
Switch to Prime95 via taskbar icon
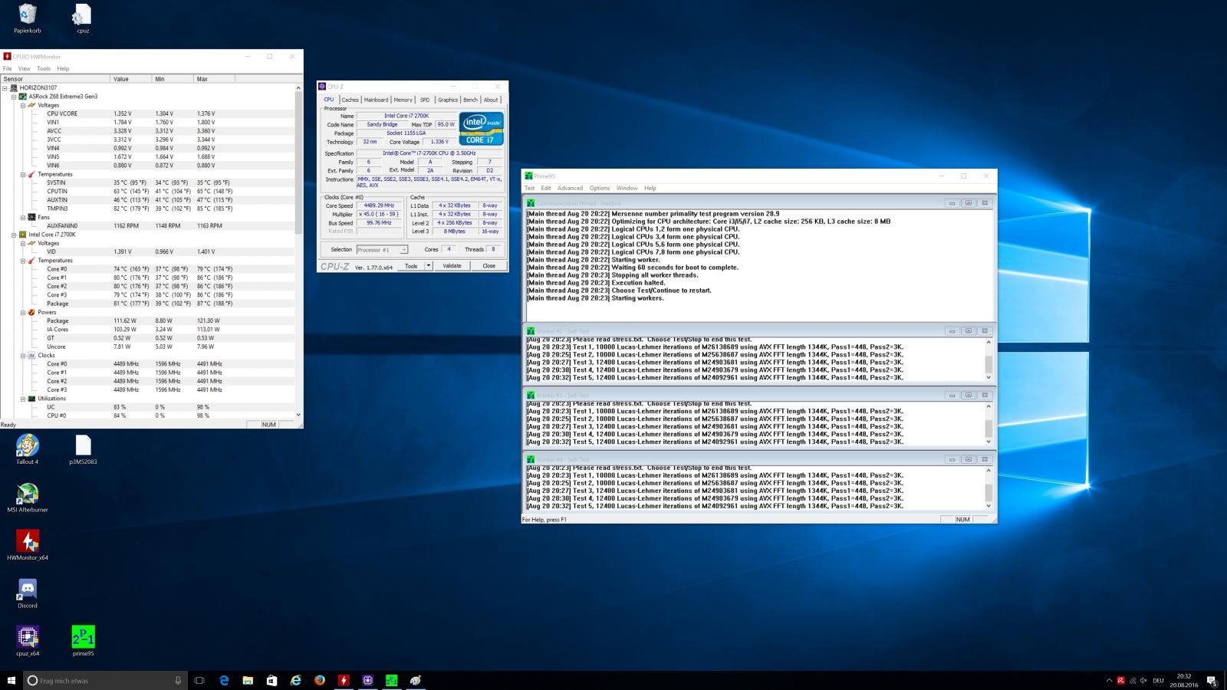tap(391, 680)
